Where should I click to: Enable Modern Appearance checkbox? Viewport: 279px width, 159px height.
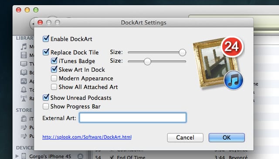tap(54, 78)
